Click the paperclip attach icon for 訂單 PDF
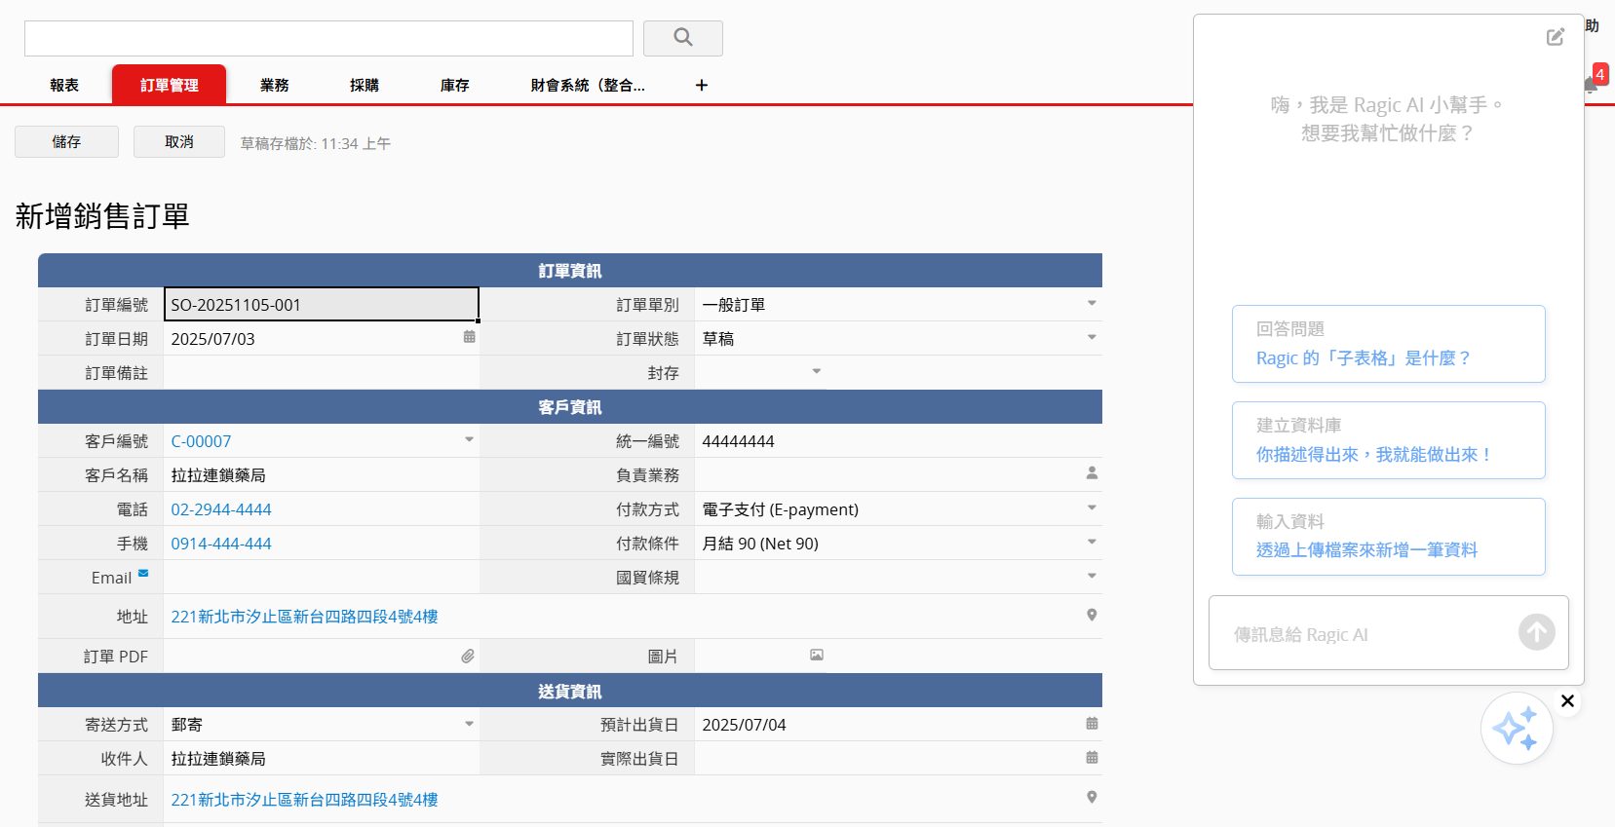Screen dimensions: 1615x827 [468, 657]
